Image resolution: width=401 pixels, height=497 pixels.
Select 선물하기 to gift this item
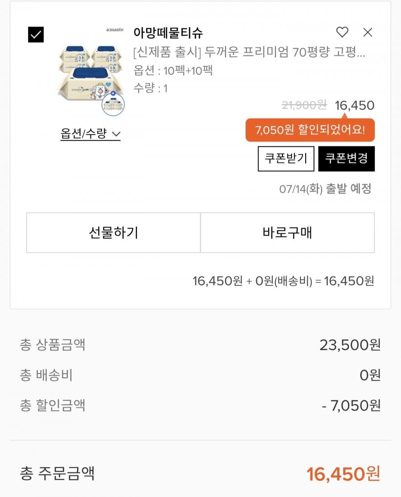coord(114,232)
